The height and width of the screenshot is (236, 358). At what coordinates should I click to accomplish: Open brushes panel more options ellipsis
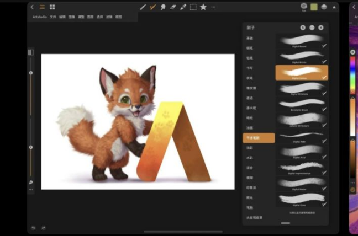(x=312, y=28)
